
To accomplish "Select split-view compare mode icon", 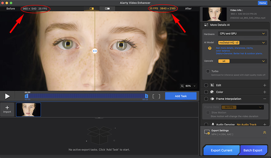I will (92, 8).
